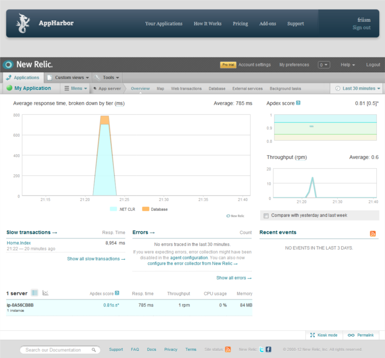Screen dimensions: 385x358
Task: Configure the error collector from New Relic
Action: (192, 264)
